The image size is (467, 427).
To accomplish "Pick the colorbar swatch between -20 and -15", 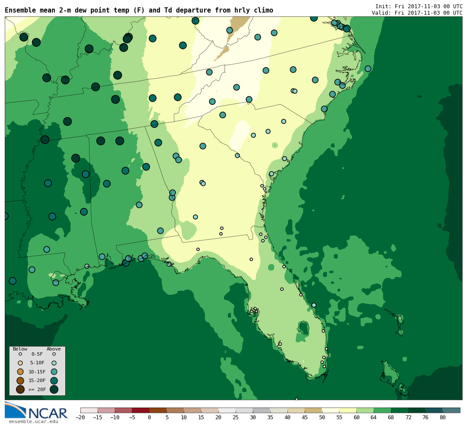I will tap(89, 410).
